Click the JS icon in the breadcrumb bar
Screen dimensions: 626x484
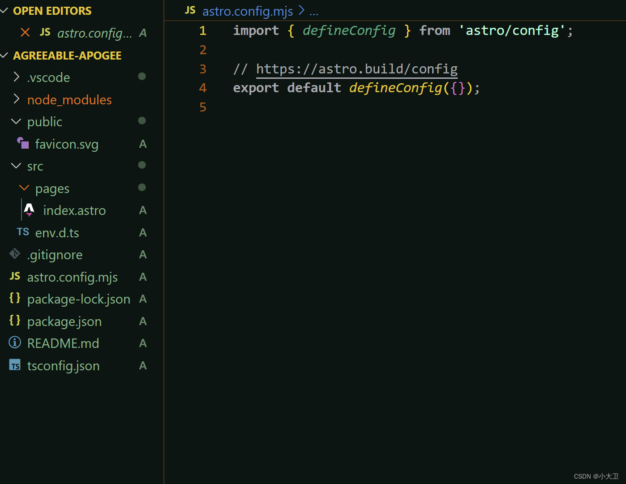click(190, 10)
